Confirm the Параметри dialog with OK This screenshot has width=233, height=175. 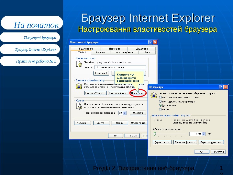click(x=202, y=152)
